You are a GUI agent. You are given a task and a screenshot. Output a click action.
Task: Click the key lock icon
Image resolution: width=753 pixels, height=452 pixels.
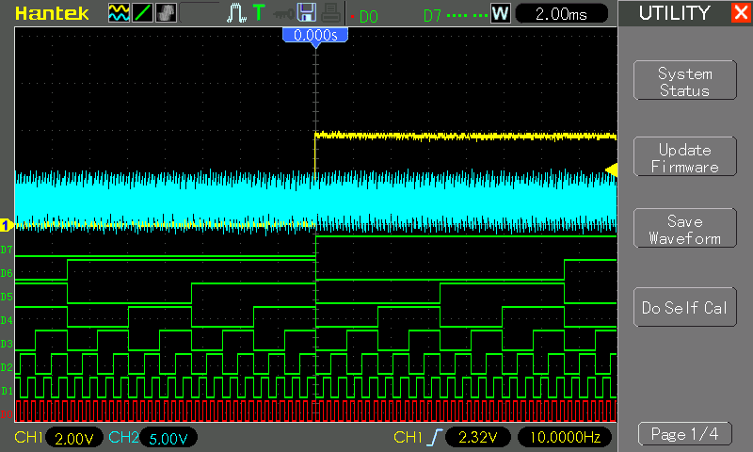(x=283, y=14)
